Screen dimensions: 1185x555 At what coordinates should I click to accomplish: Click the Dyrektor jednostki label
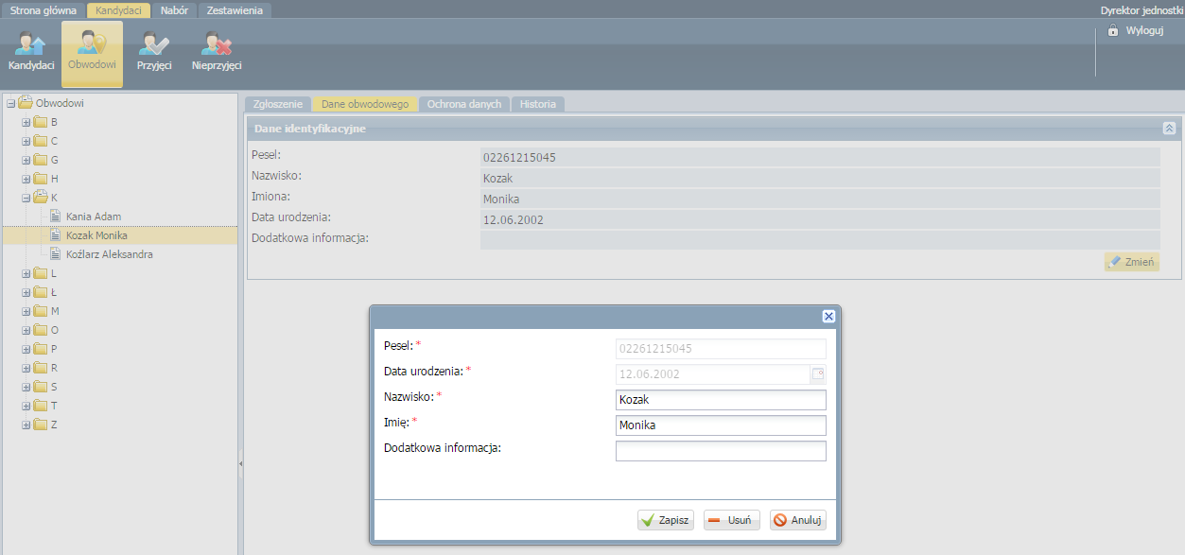pyautogui.click(x=1141, y=10)
